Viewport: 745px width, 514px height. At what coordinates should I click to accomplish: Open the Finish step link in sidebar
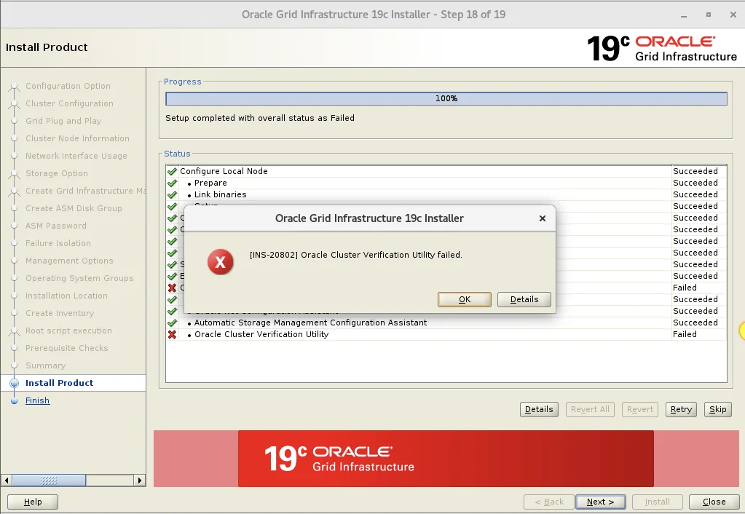click(x=38, y=400)
